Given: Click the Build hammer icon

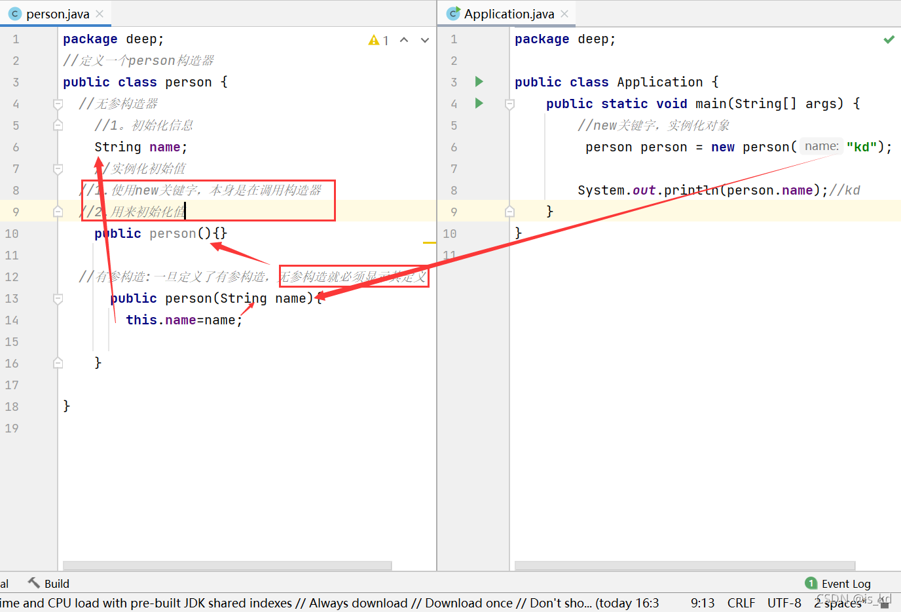Looking at the screenshot, I should coord(33,583).
